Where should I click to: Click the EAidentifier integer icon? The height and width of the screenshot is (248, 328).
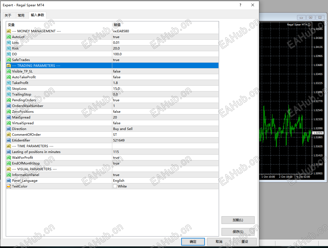point(8,140)
